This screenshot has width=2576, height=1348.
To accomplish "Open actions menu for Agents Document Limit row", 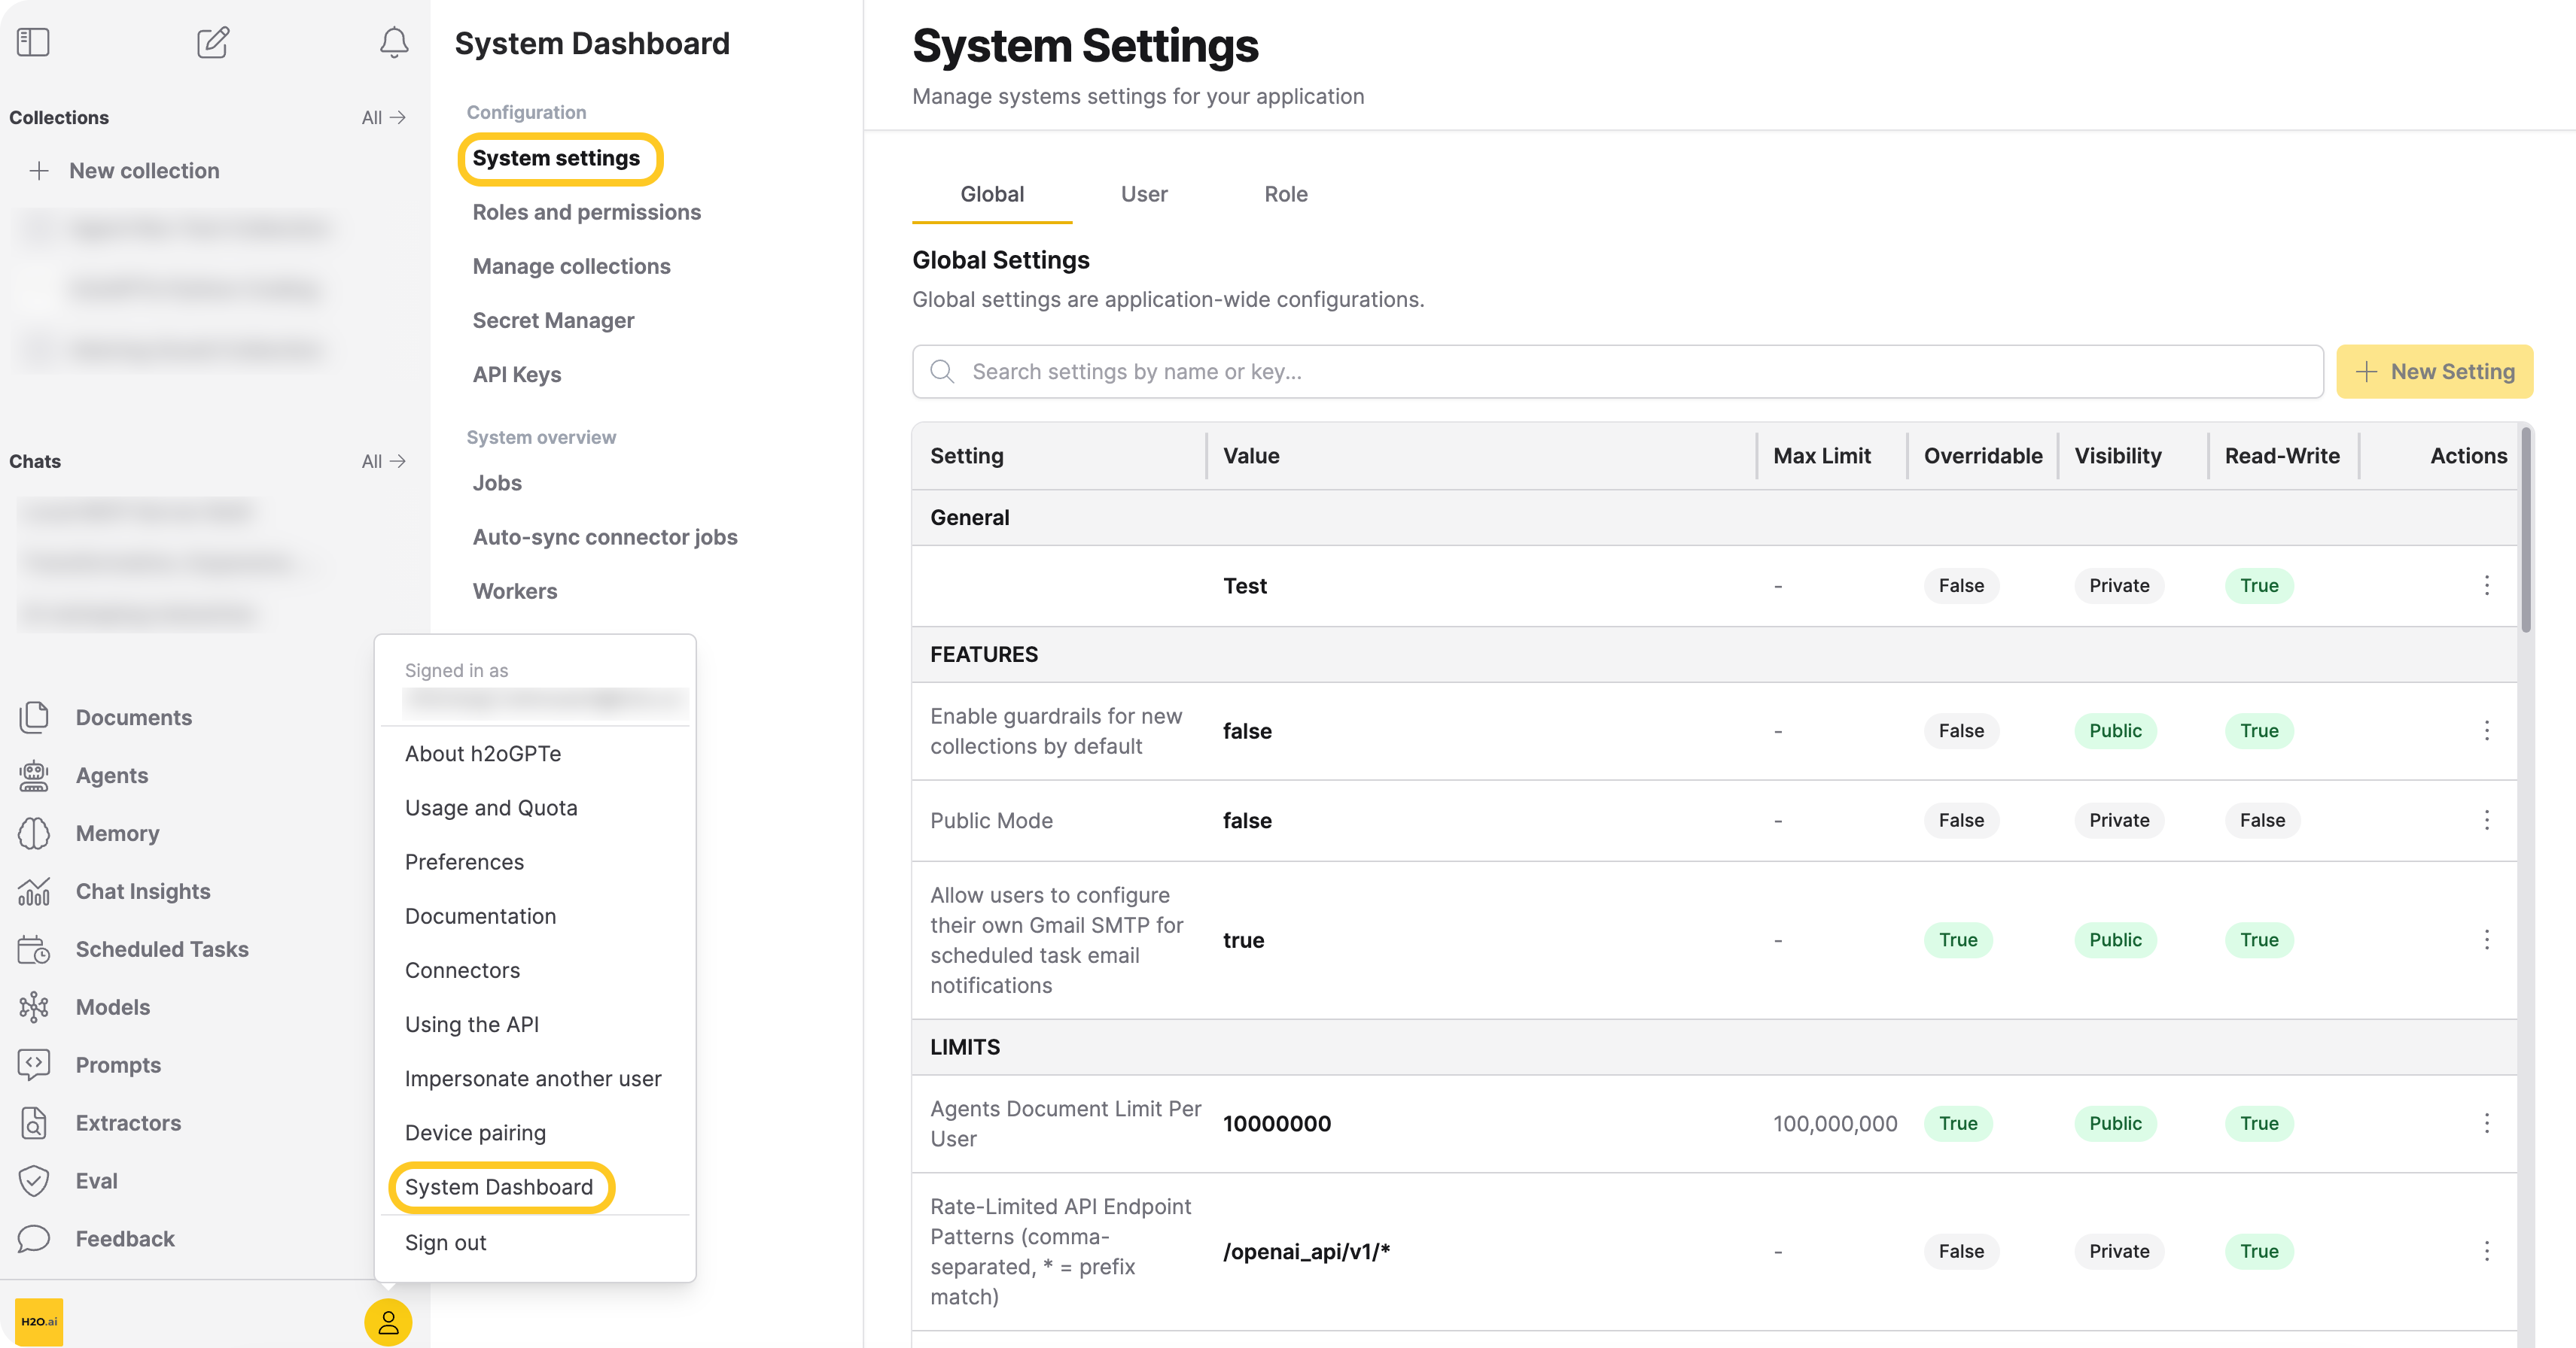I will pos(2487,1123).
